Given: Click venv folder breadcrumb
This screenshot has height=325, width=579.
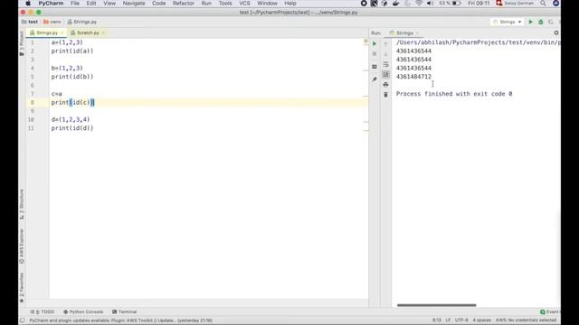Looking at the screenshot, I should [x=52, y=22].
